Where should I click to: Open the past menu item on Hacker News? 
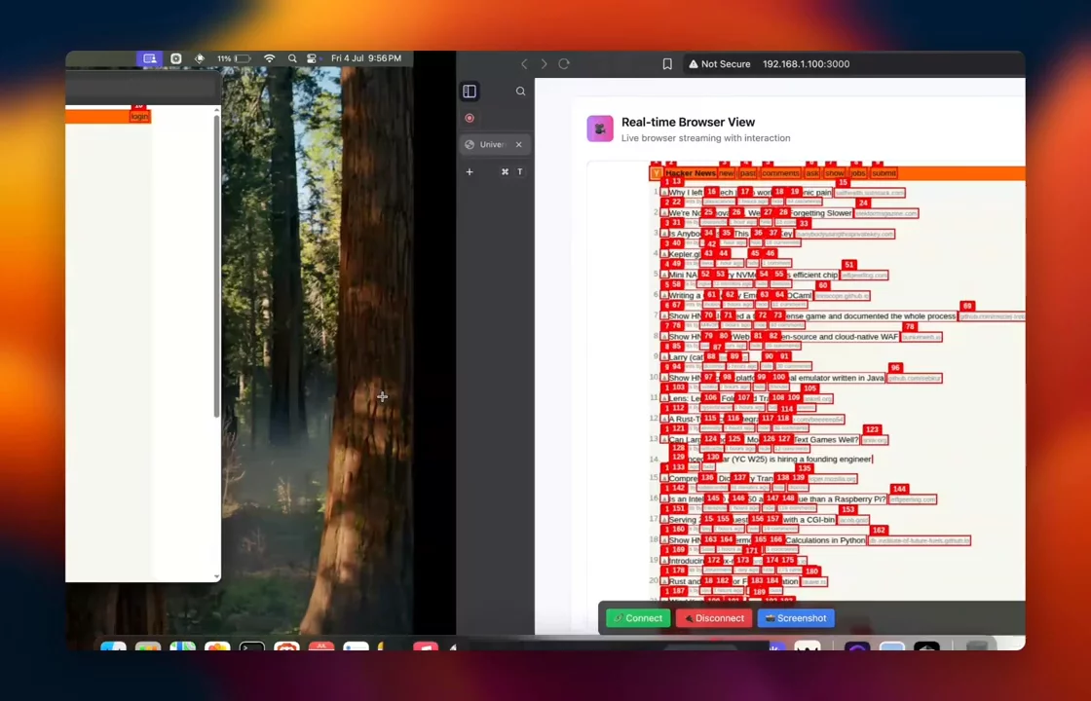point(748,173)
